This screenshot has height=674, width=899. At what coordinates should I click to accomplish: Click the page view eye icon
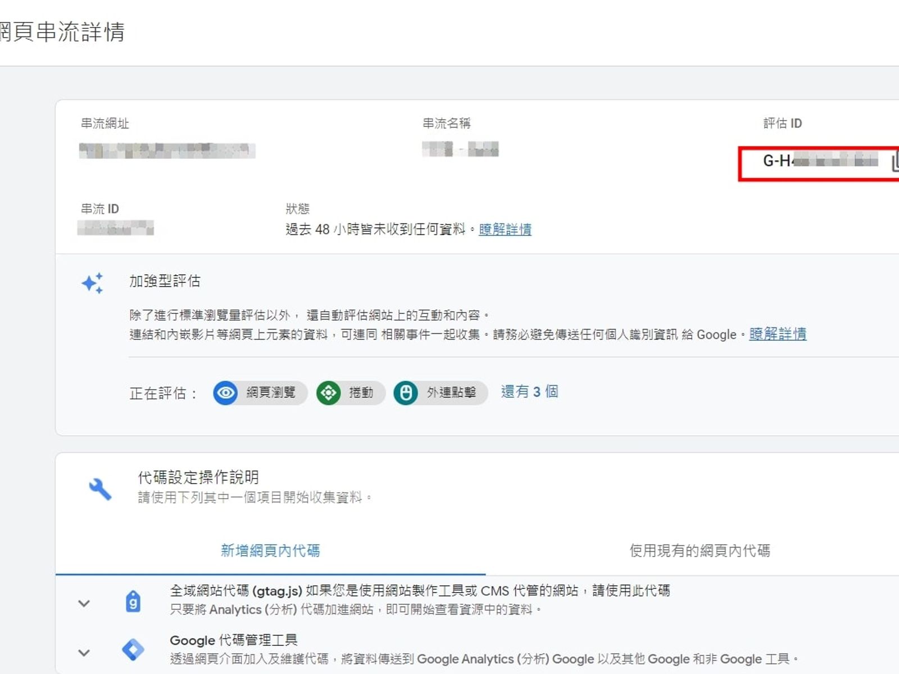pos(226,393)
